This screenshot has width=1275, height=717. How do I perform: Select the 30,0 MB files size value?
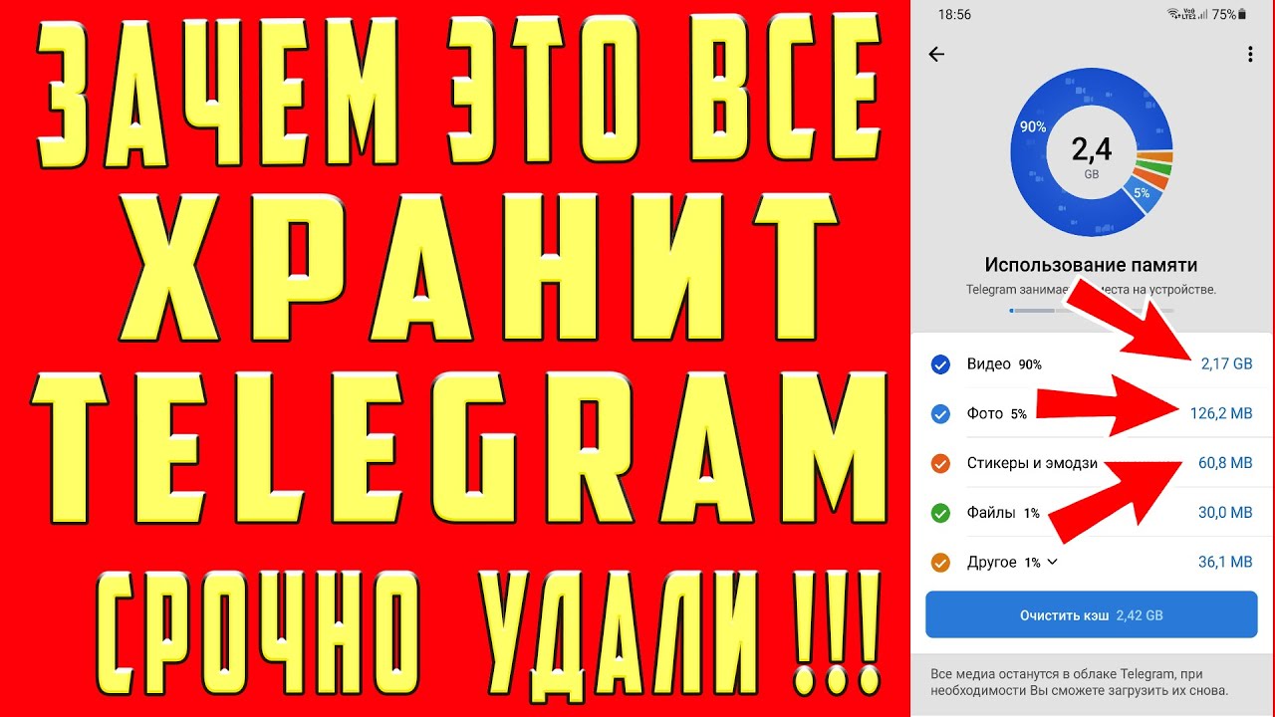1225,513
